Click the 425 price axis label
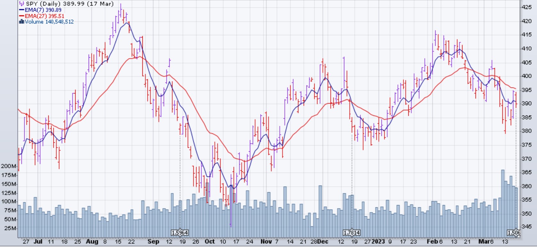Image resolution: width=537 pixels, height=247 pixels. (526, 7)
